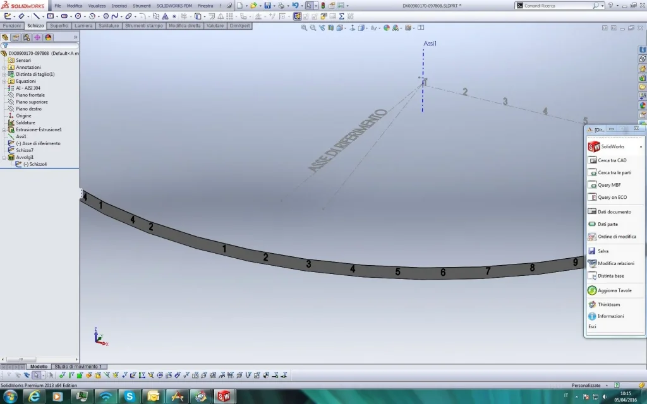Expand the Annotazioni tree node
647x404 pixels.
(4, 67)
